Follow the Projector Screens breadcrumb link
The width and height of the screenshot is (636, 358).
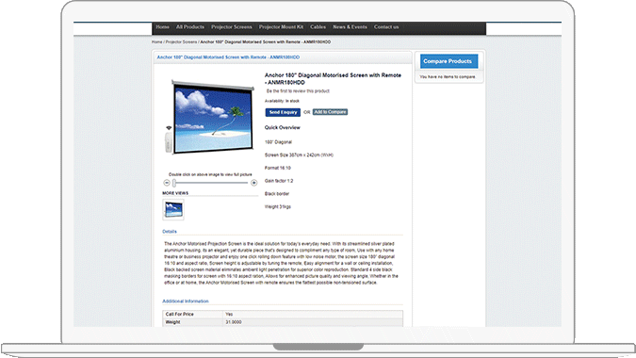(181, 42)
